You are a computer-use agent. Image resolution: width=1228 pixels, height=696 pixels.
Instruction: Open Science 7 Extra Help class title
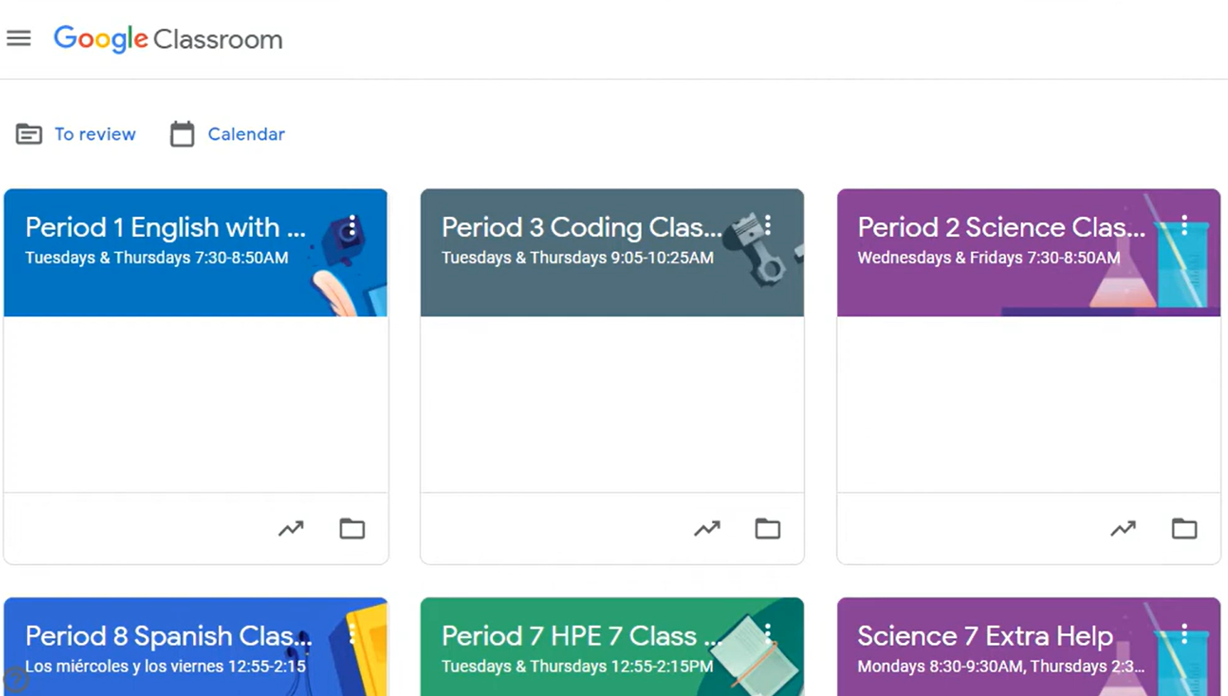[x=985, y=636]
